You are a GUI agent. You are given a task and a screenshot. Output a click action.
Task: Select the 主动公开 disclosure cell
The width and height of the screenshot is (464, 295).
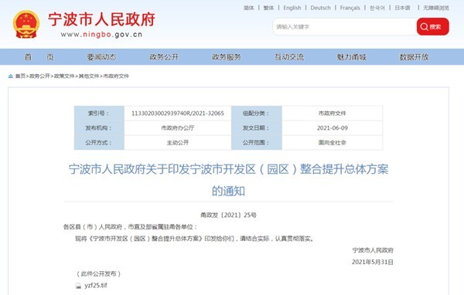point(178,142)
